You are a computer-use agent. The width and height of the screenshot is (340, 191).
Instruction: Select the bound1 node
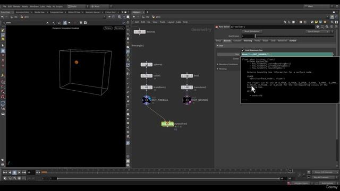[x=140, y=32]
